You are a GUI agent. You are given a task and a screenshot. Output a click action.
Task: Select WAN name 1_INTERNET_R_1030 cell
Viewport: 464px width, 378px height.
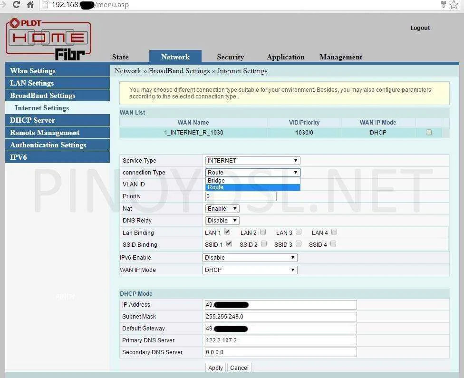point(193,132)
